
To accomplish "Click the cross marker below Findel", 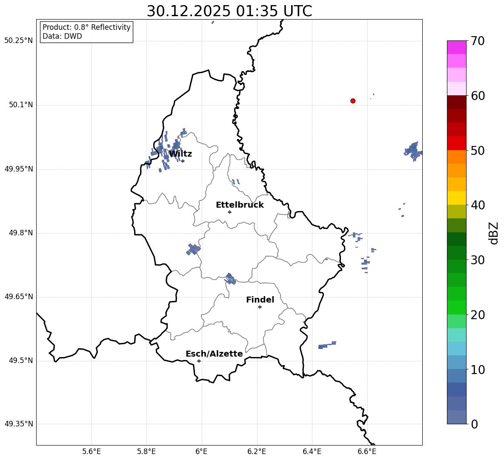I will click(x=260, y=307).
